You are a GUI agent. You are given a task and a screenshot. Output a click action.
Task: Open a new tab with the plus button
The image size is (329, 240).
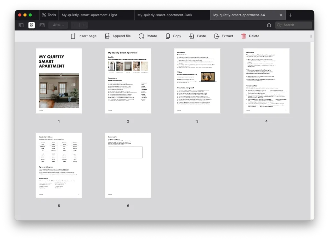pos(290,15)
